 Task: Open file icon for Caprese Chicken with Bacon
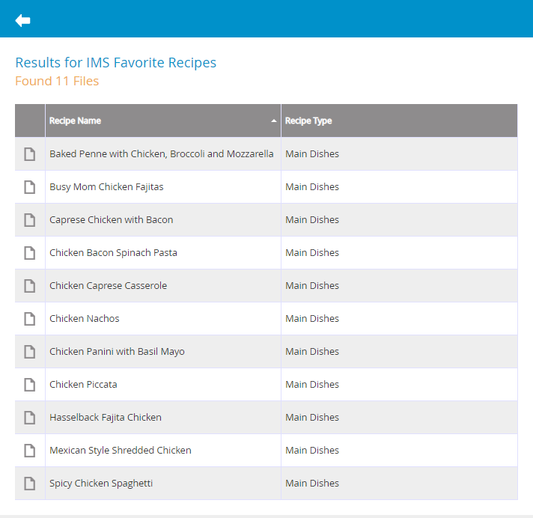(30, 220)
